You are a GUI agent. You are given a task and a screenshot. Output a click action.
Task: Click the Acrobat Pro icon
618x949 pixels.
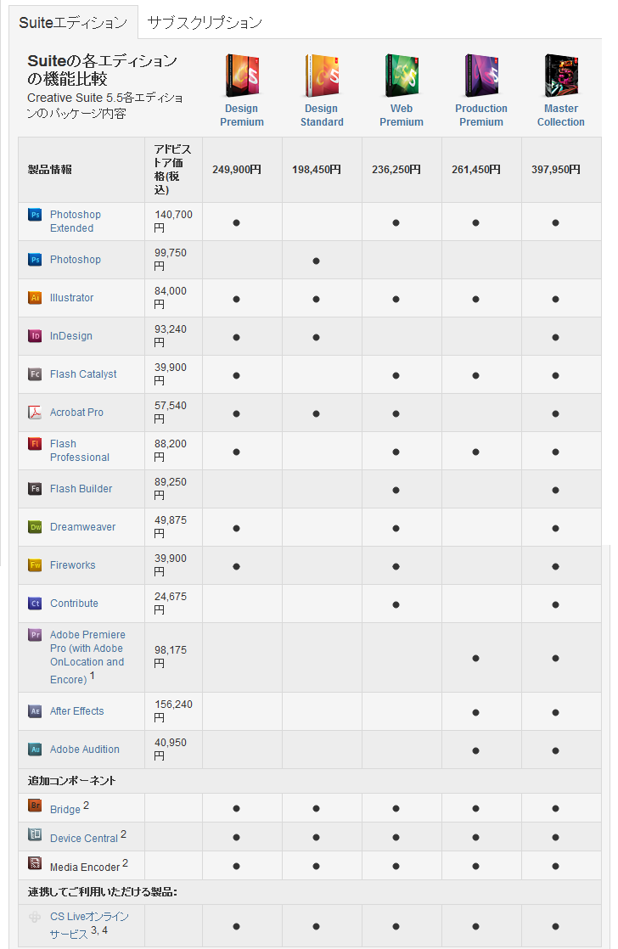point(35,412)
